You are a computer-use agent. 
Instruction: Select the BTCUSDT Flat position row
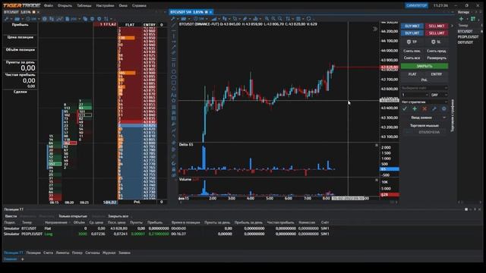166,228
